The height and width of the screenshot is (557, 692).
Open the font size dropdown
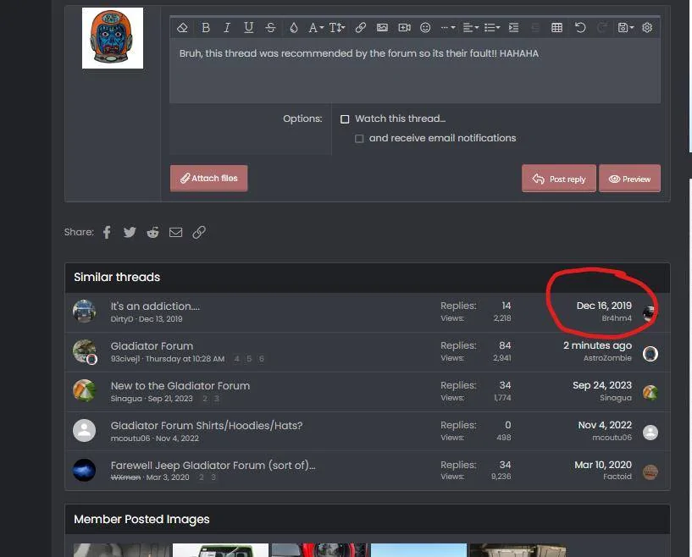pyautogui.click(x=337, y=28)
